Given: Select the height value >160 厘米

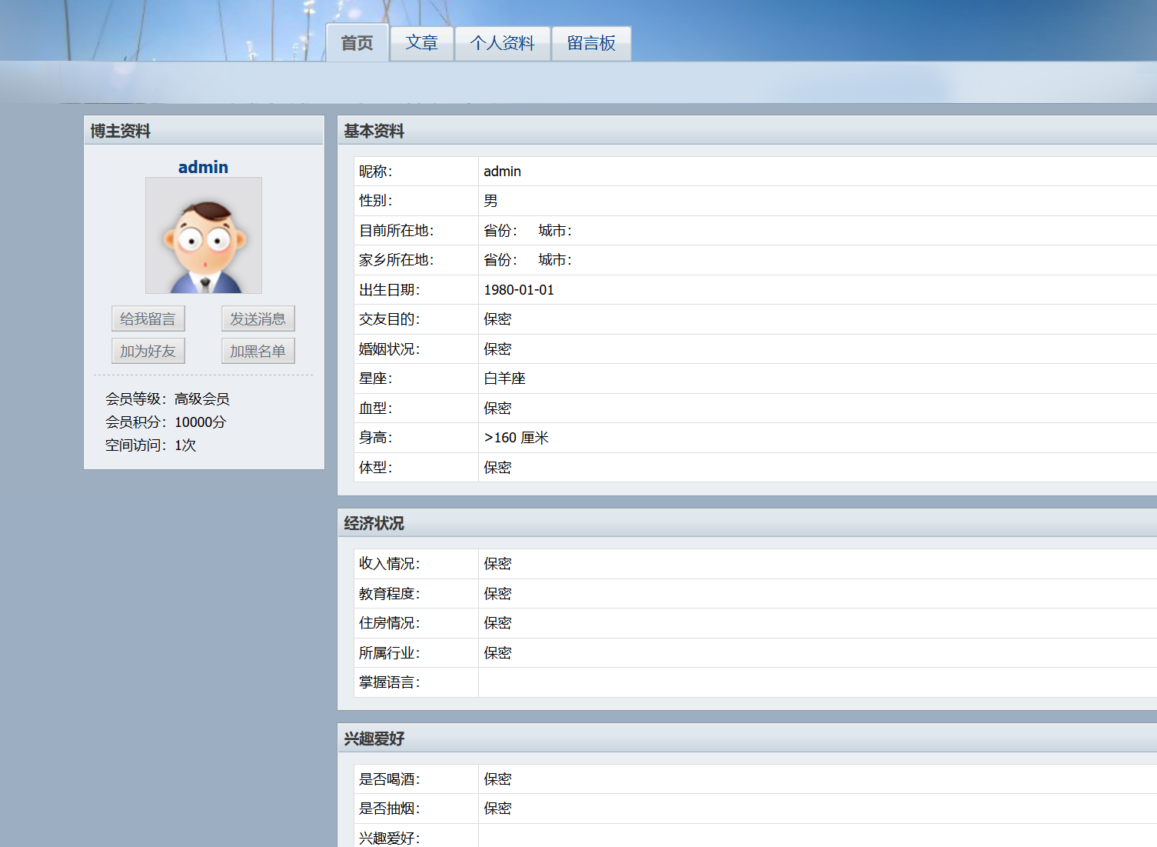Looking at the screenshot, I should [516, 438].
